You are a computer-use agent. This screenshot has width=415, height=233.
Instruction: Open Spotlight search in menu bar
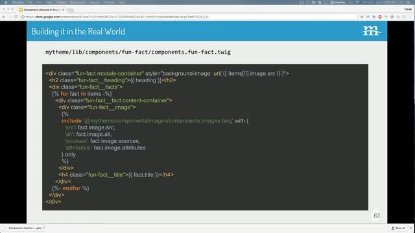pos(401,2)
